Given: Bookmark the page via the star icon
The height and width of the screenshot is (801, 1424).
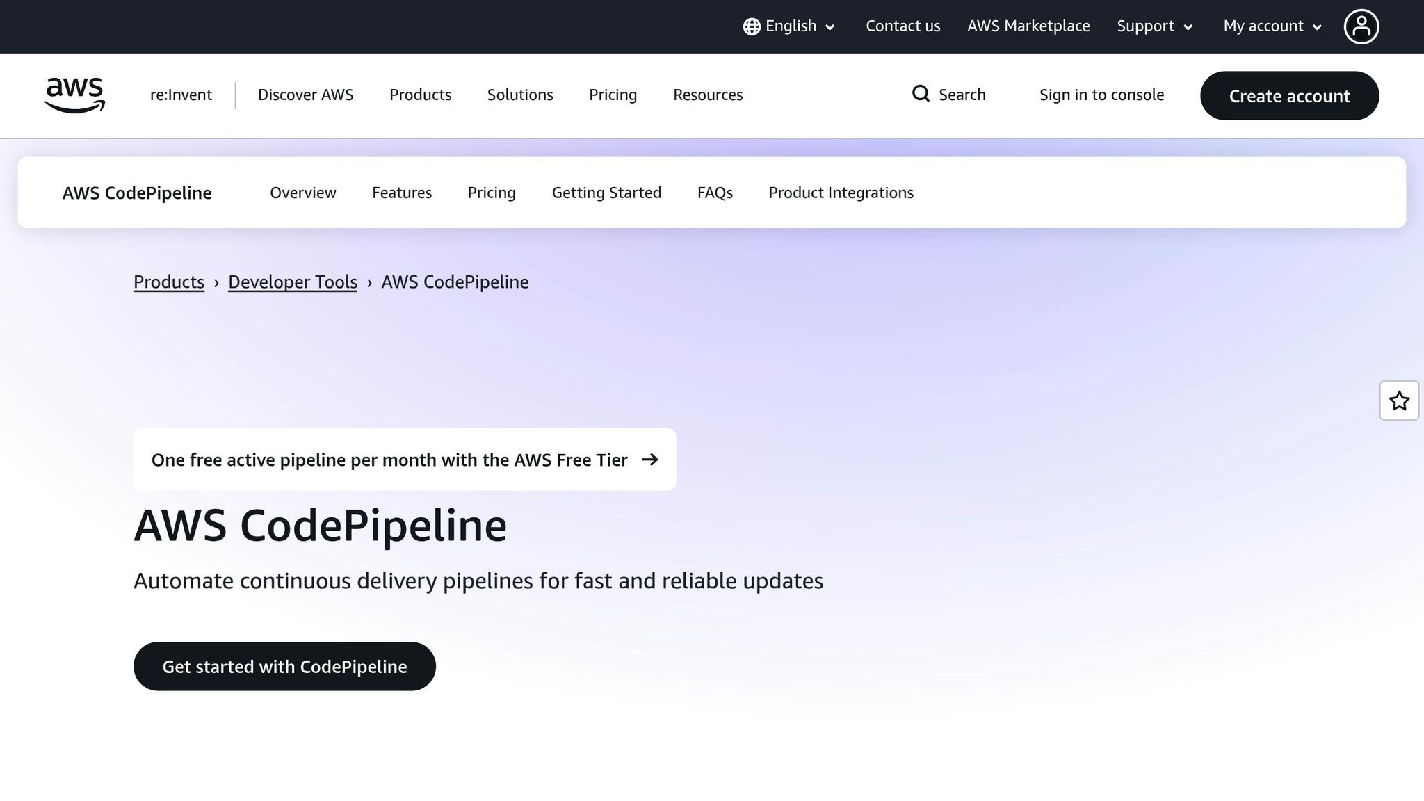Looking at the screenshot, I should (1399, 400).
